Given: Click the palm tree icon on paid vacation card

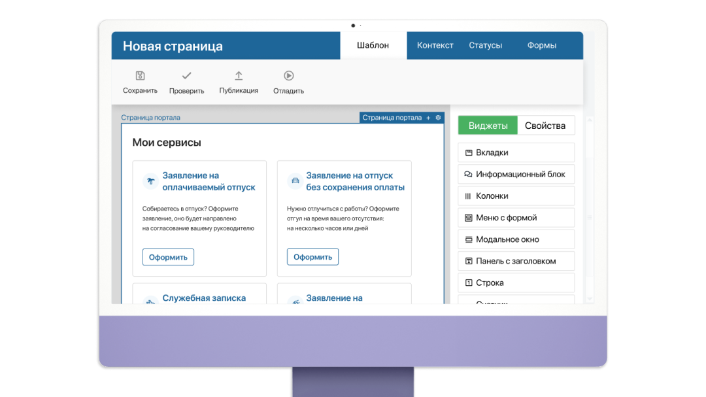Looking at the screenshot, I should [150, 181].
